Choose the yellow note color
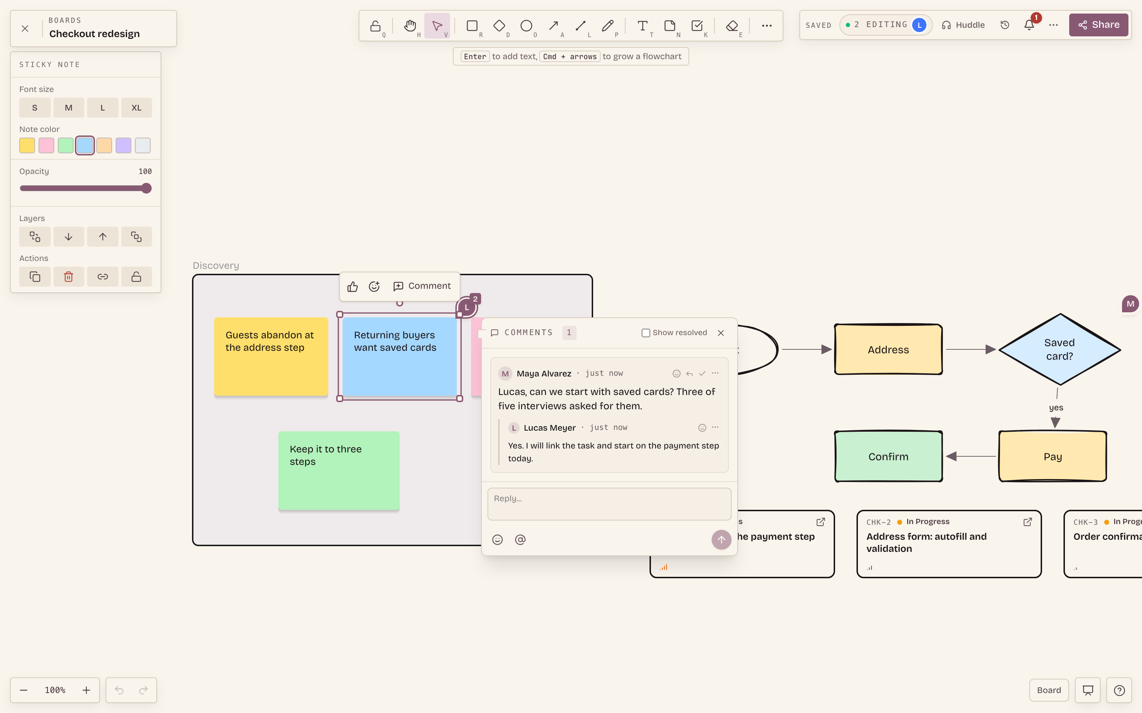Viewport: 1142px width, 713px height. coord(27,145)
